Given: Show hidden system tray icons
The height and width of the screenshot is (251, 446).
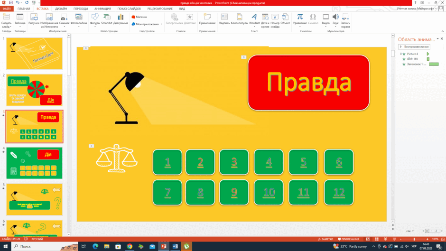Looking at the screenshot, I should click(373, 246).
